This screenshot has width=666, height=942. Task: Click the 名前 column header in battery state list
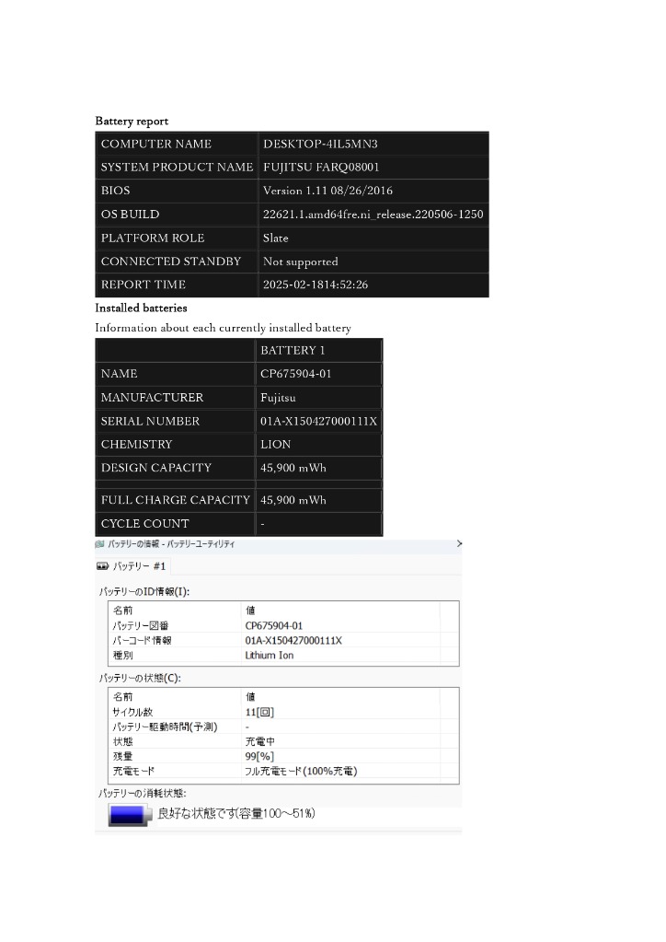[123, 697]
